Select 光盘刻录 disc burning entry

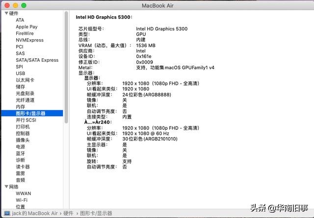25,94
